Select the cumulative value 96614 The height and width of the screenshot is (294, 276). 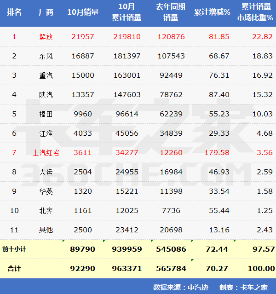pos(127,114)
